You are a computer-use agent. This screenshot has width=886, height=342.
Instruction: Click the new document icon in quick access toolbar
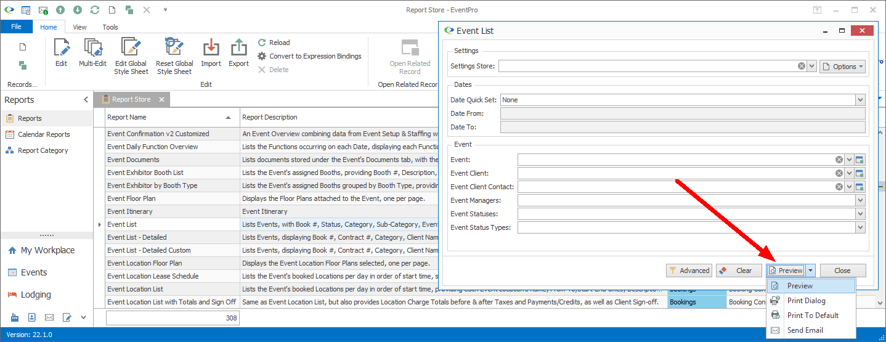(112, 10)
